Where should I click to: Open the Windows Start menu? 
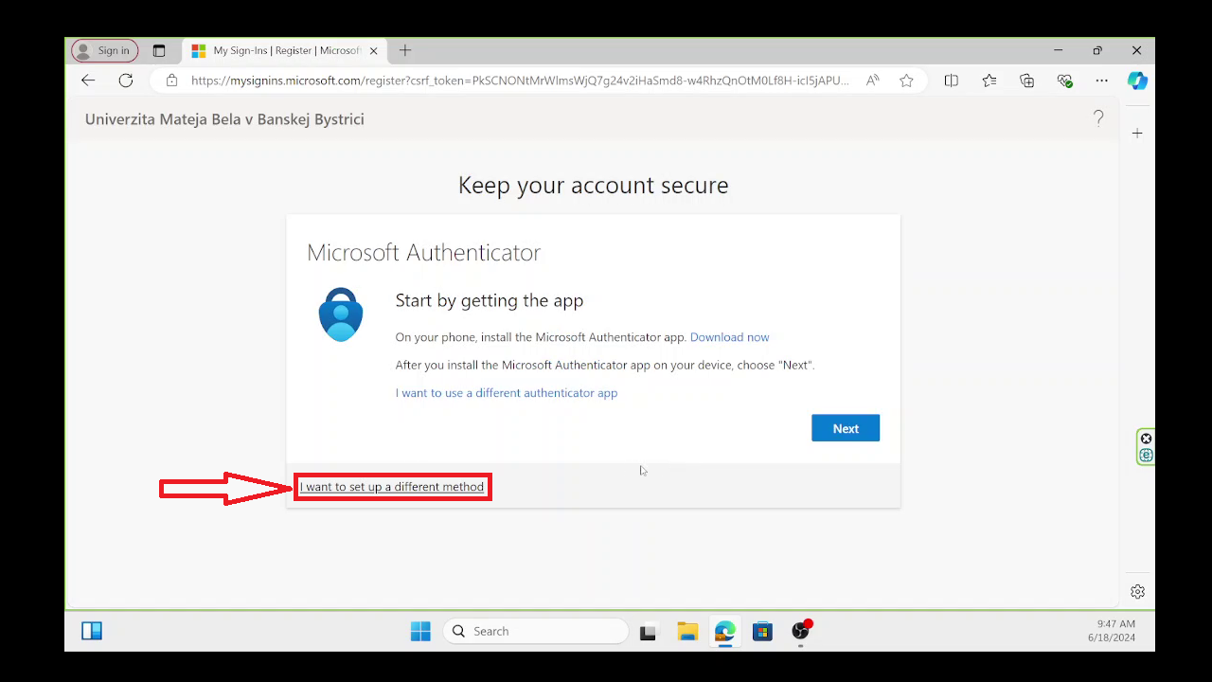point(420,631)
